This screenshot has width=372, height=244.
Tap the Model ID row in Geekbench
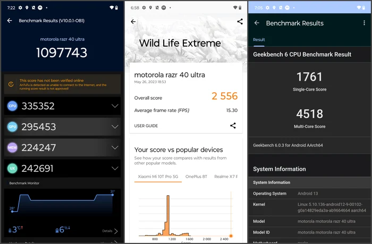point(310,232)
